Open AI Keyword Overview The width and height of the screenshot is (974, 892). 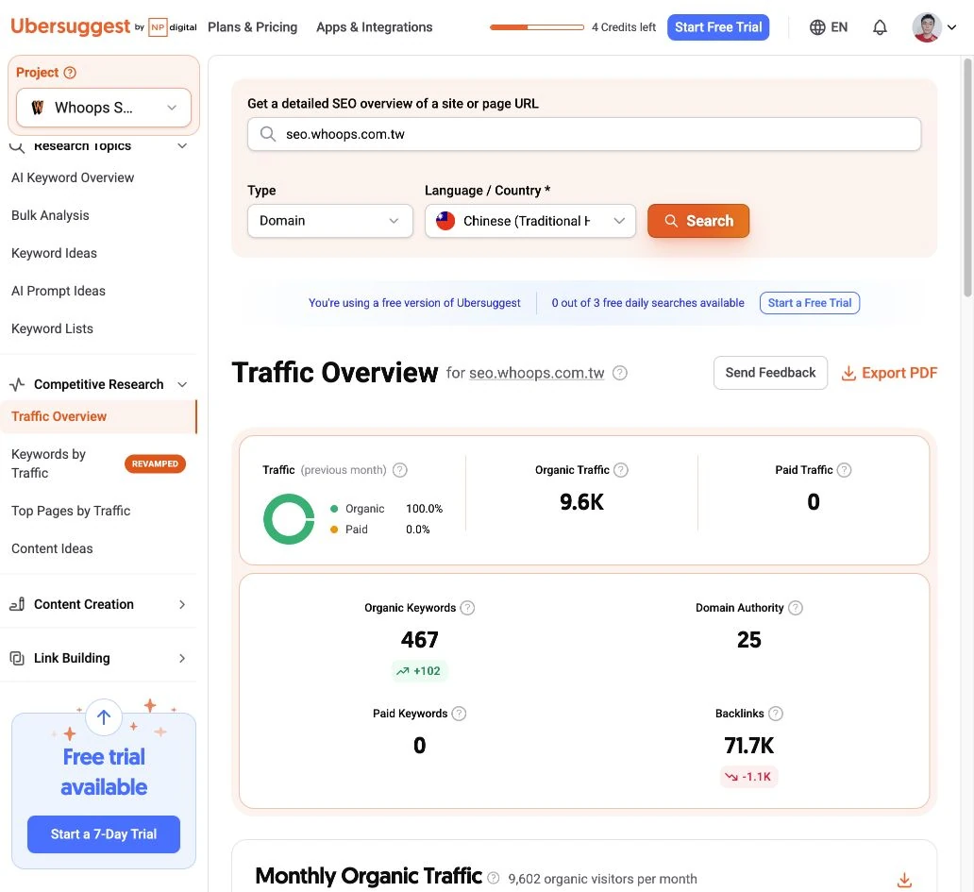[73, 177]
